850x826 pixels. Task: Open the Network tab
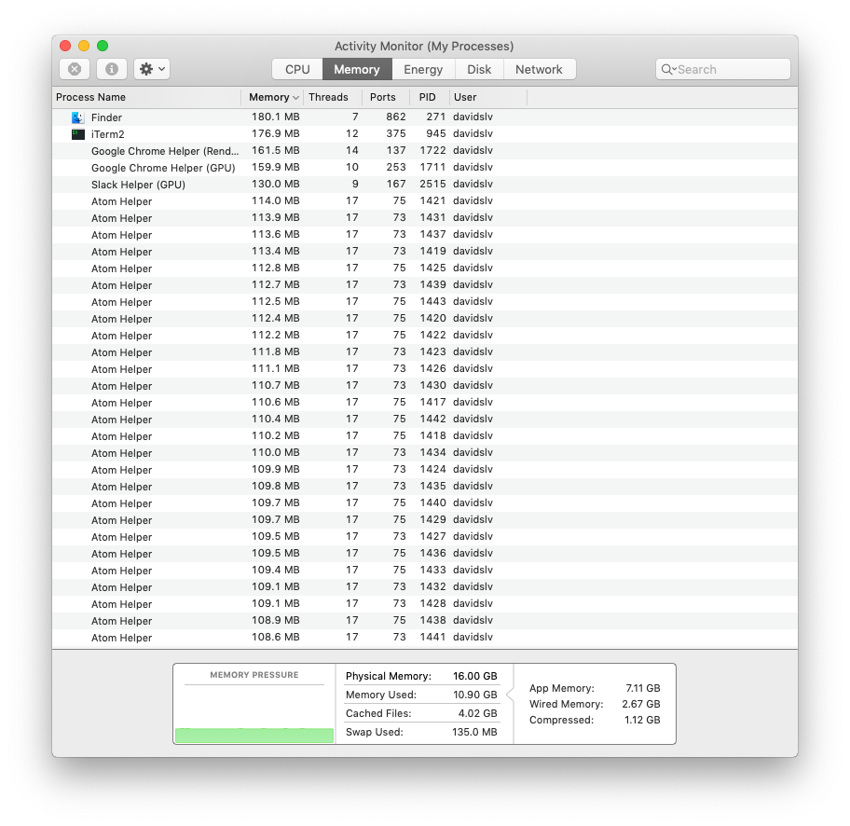(x=538, y=68)
